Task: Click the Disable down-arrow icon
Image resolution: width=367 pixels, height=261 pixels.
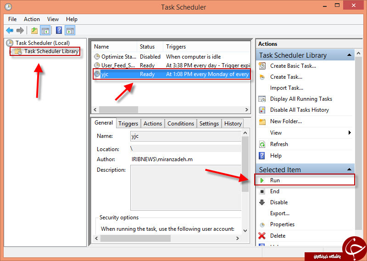Action: [262, 202]
